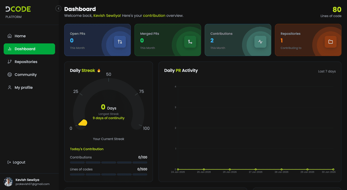Go to Repositories in the sidebar
347x190 pixels.
pyautogui.click(x=26, y=62)
